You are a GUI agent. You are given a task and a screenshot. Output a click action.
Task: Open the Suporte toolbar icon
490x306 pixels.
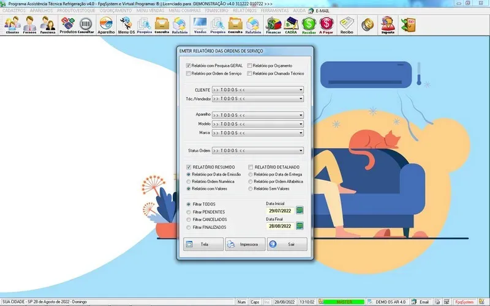point(387,25)
